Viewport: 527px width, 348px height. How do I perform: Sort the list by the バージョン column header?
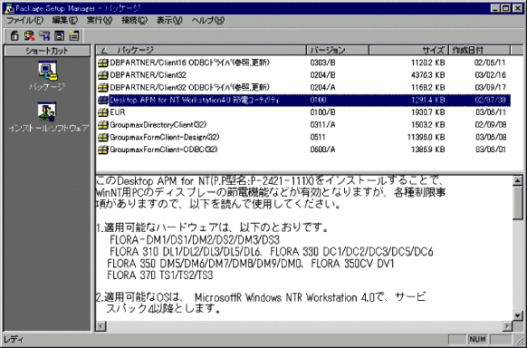(x=338, y=50)
